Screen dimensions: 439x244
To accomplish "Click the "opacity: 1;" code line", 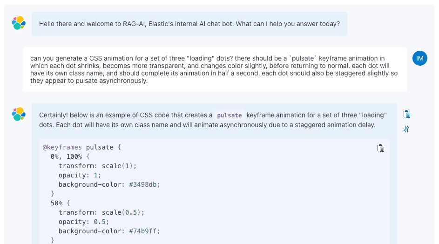I will (x=80, y=175).
